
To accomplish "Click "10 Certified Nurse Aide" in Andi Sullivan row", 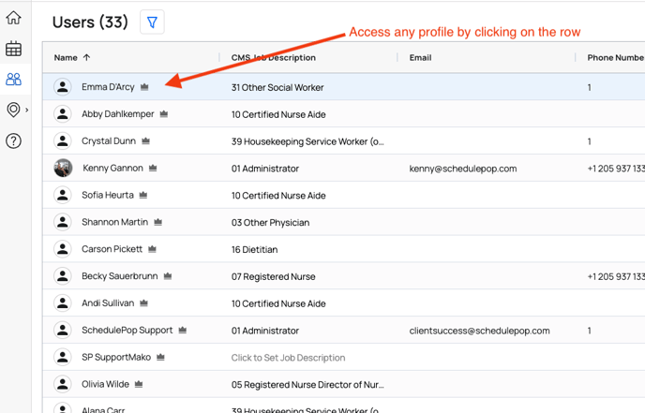I will point(278,303).
